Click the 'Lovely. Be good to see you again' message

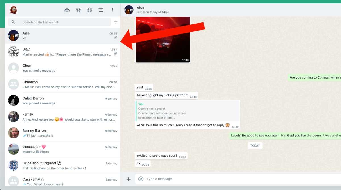coord(285,136)
